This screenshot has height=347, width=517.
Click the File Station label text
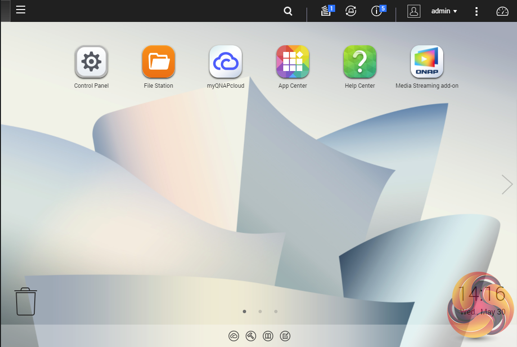pos(159,85)
